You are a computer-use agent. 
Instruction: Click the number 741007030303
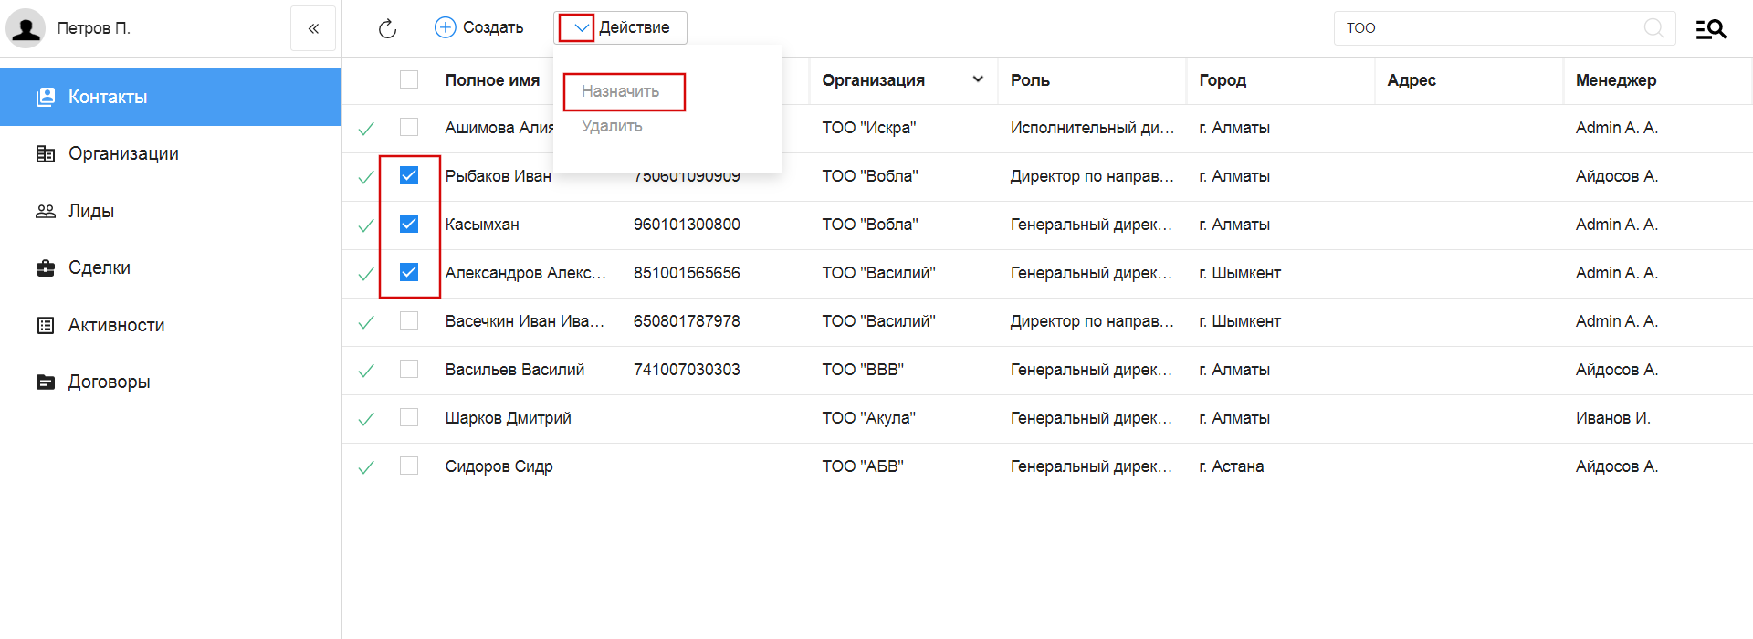tap(687, 370)
